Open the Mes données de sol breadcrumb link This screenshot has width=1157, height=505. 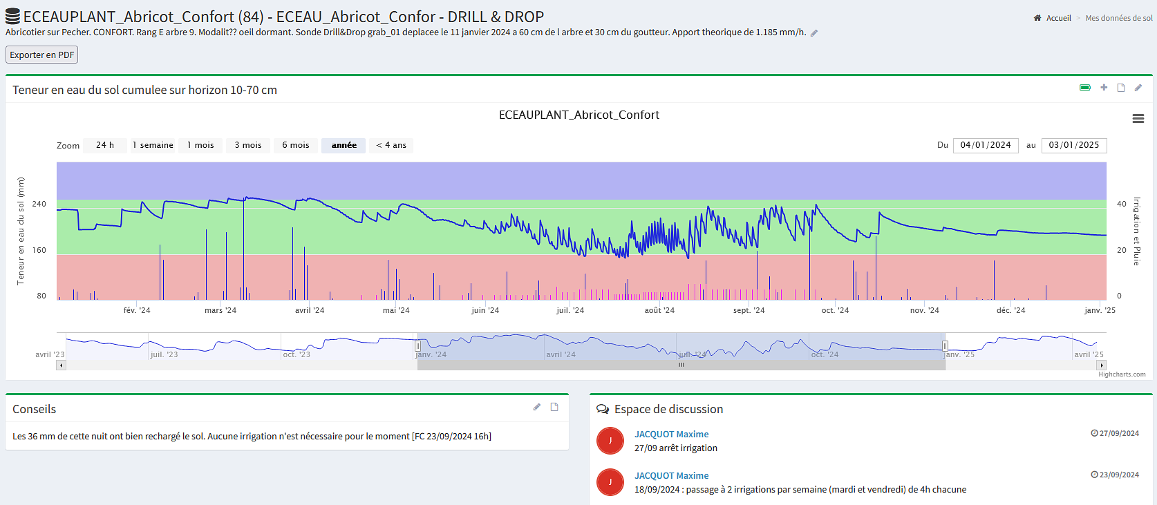(x=1118, y=18)
